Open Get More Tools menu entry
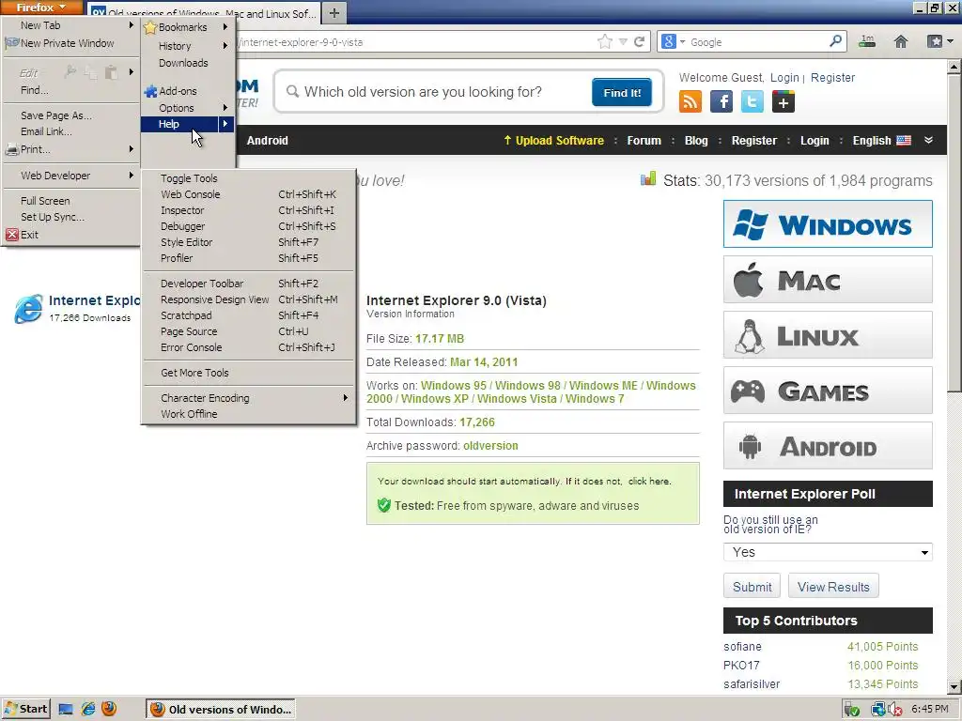The width and height of the screenshot is (962, 721). 249,373
